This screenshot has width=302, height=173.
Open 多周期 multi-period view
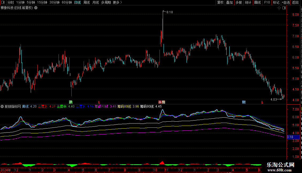pos(106,2)
